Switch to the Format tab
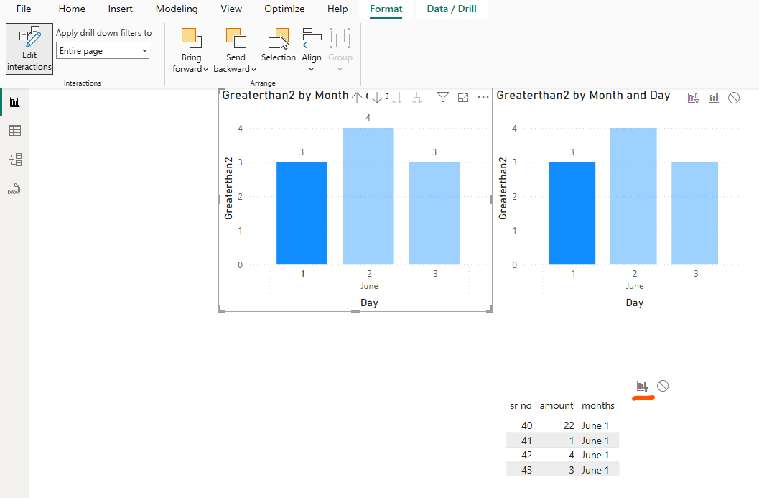Image resolution: width=759 pixels, height=498 pixels. point(386,9)
